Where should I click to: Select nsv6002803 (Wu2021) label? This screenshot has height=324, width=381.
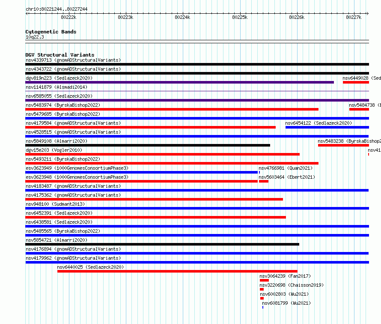[284, 294]
